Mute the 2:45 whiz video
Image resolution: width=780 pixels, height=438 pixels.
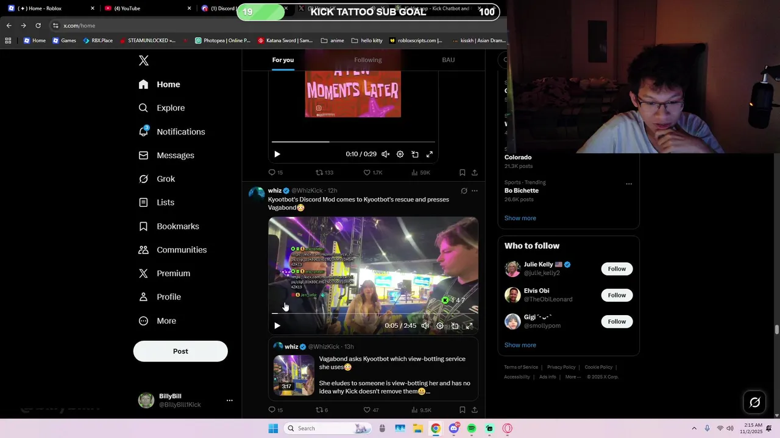click(x=425, y=326)
